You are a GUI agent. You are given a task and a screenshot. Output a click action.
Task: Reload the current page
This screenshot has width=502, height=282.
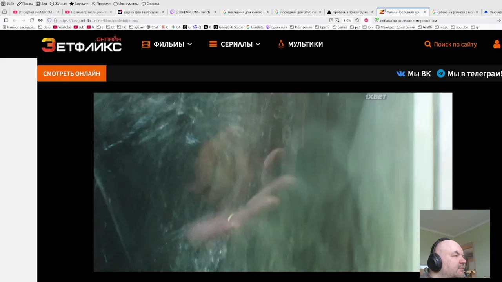(32, 20)
